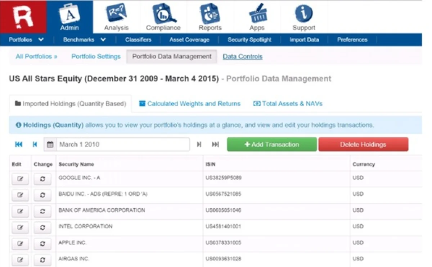This screenshot has height=267, width=432.
Task: Click USD currency in GOOGLE row
Action: click(x=358, y=178)
